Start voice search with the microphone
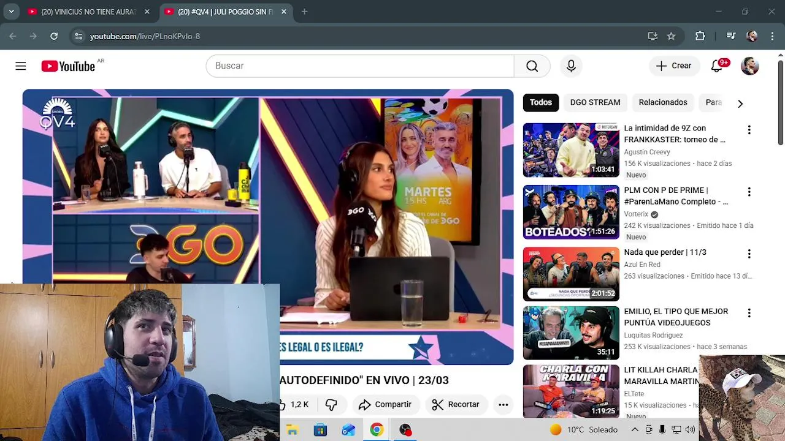The width and height of the screenshot is (785, 441). click(x=571, y=66)
